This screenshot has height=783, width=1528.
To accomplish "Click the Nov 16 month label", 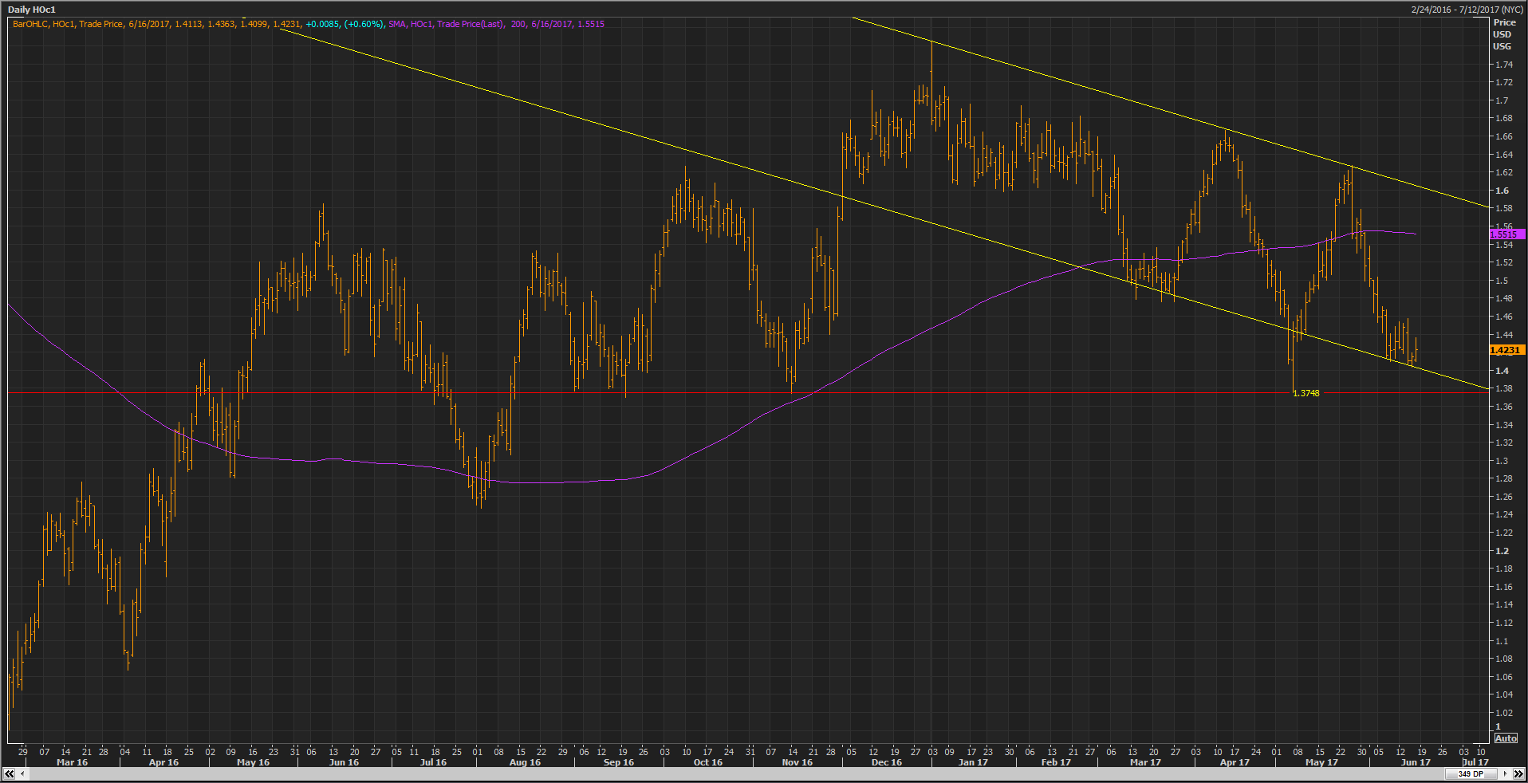I will coord(797,762).
